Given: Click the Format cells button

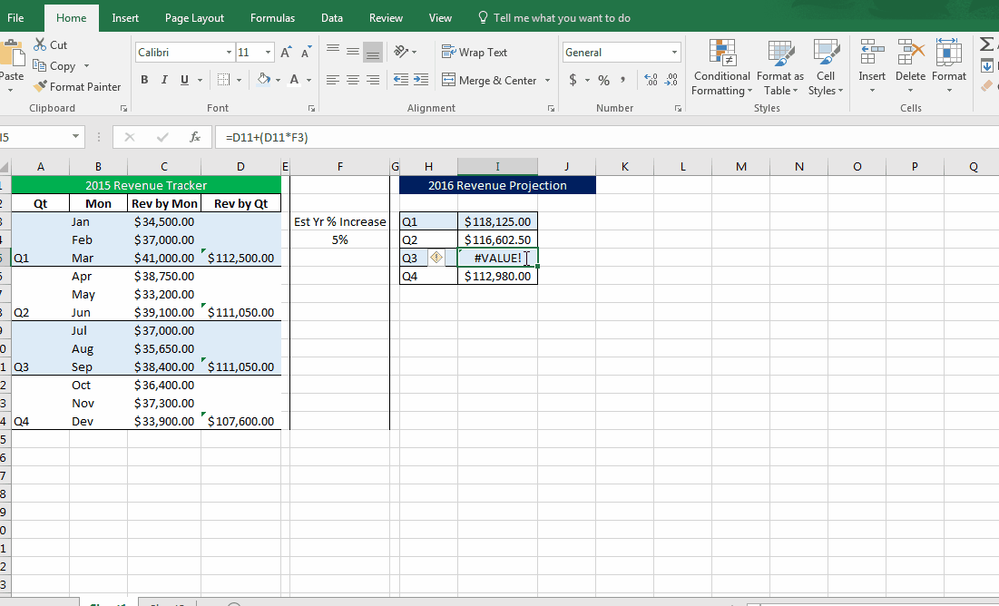Looking at the screenshot, I should pos(949,66).
